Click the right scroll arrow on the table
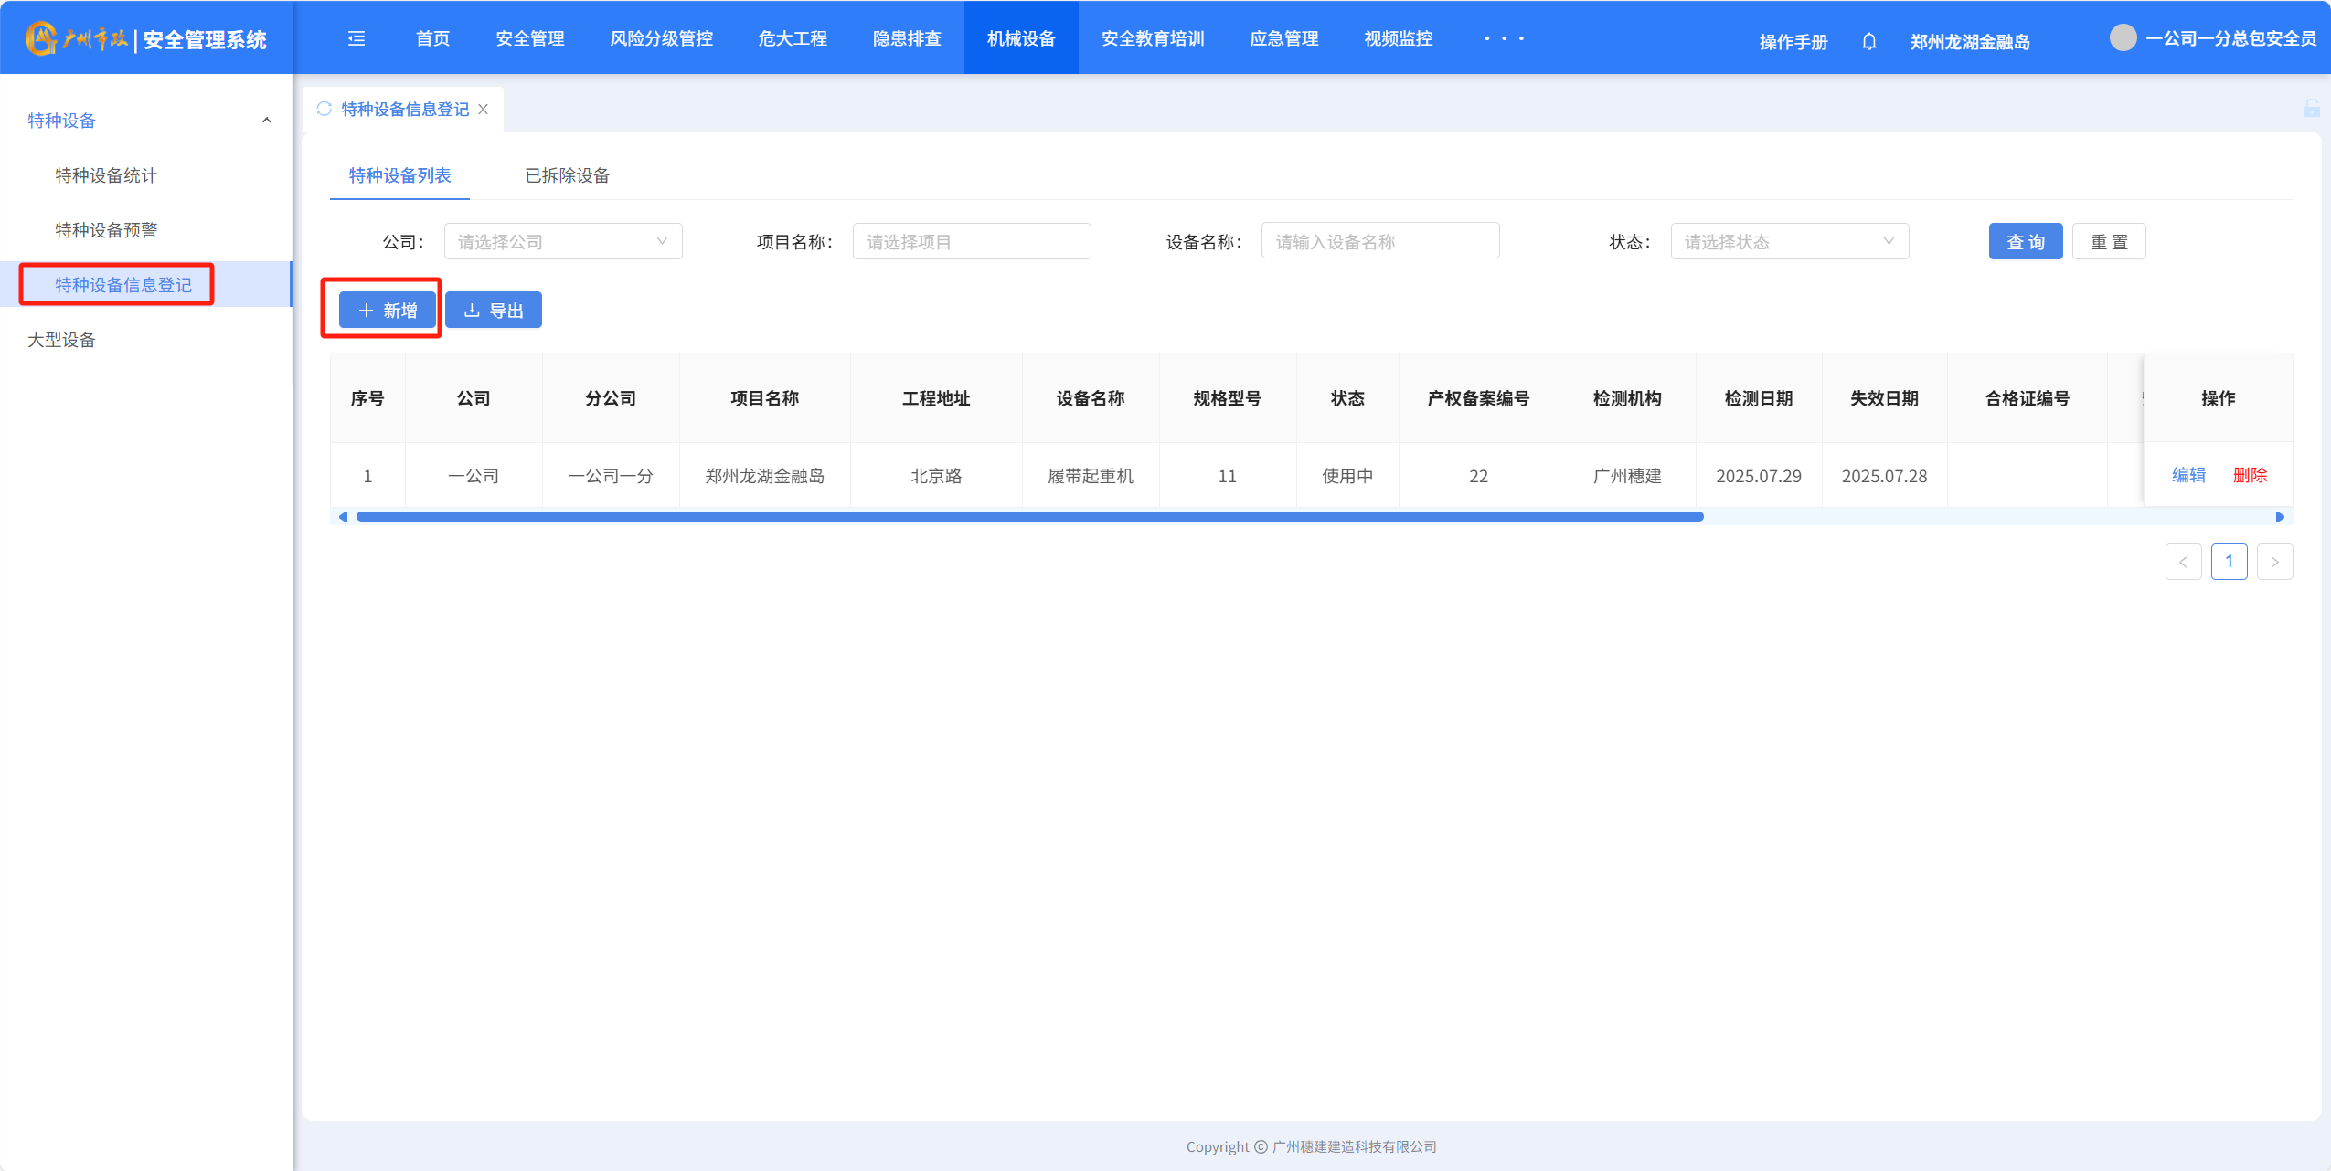This screenshot has height=1171, width=2331. [2280, 517]
